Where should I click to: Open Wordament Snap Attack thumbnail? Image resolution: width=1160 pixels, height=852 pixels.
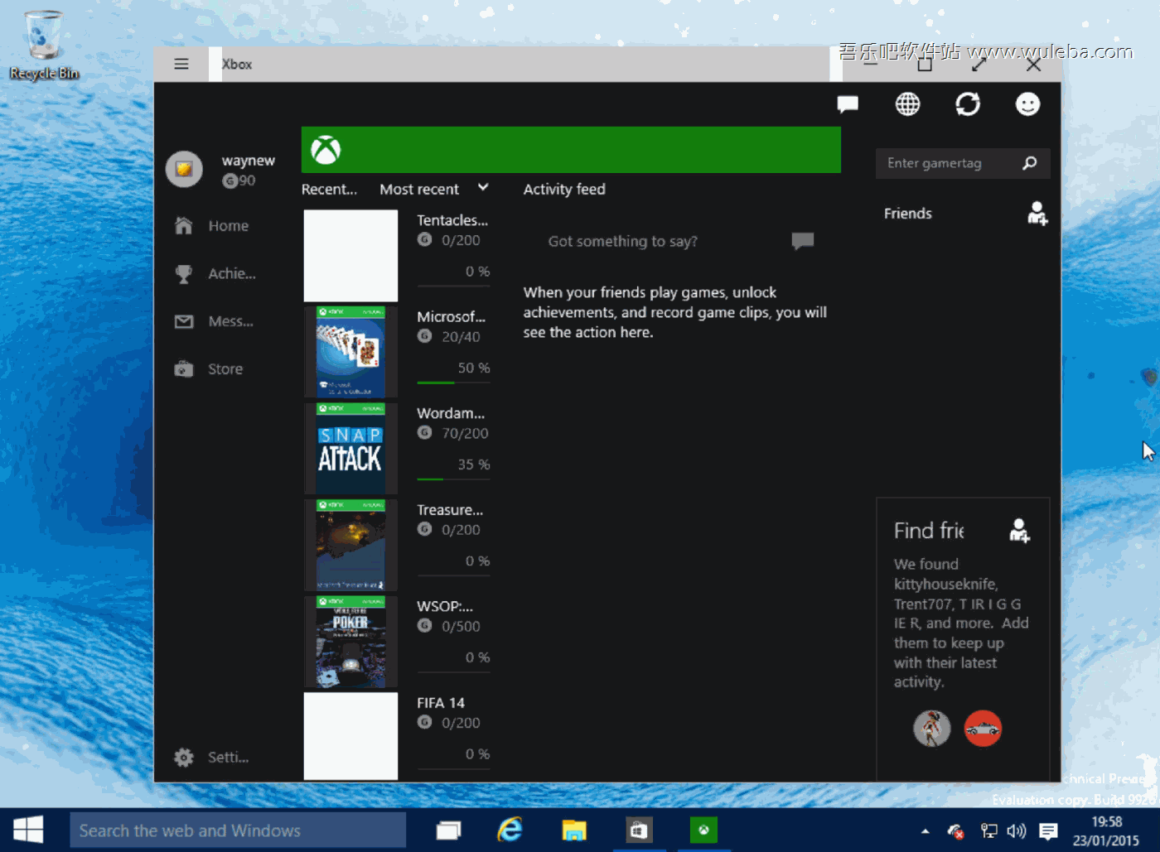(x=350, y=449)
